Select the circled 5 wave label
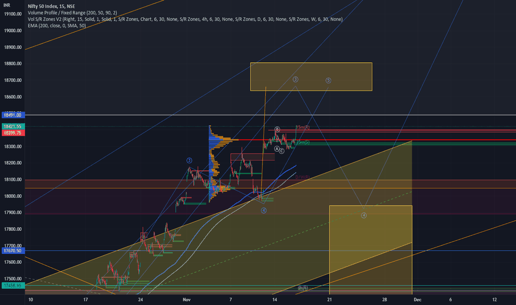The image size is (516, 305). pyautogui.click(x=328, y=80)
